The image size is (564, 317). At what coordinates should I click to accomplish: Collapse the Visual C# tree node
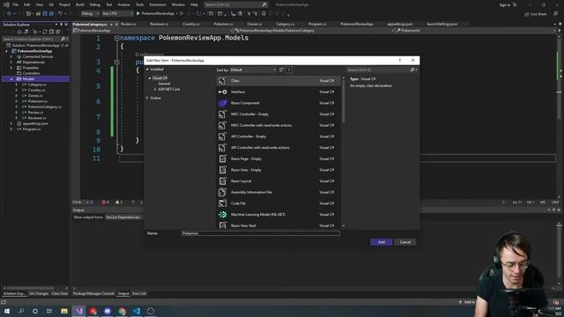(x=150, y=78)
